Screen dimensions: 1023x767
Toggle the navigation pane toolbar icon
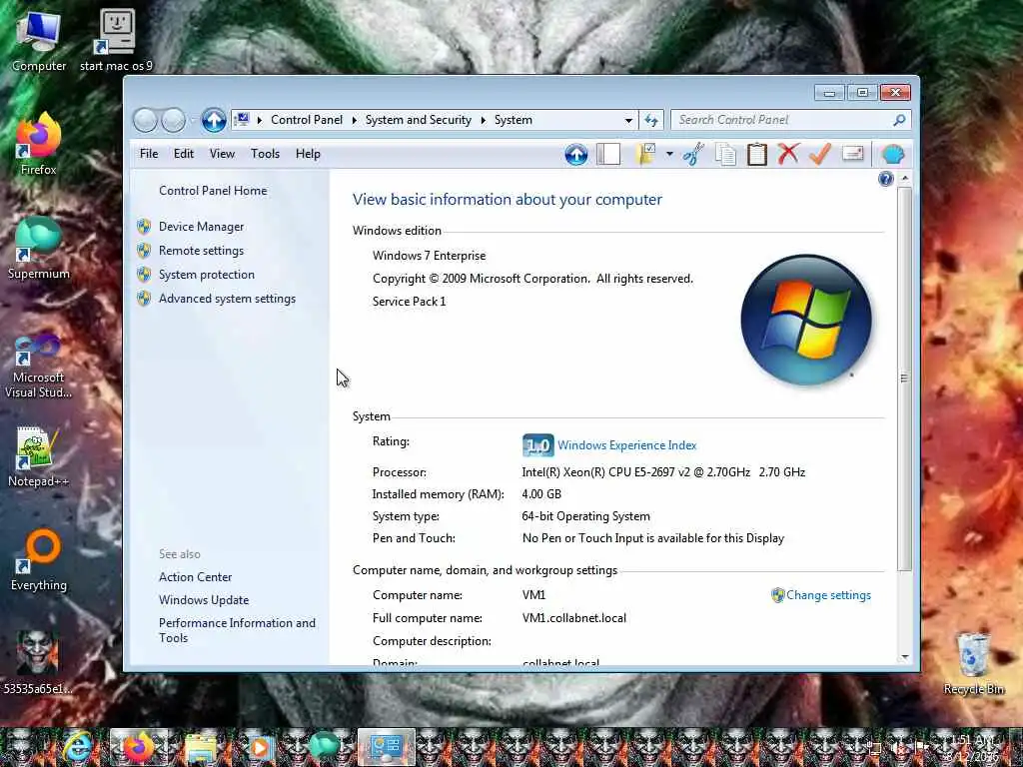click(x=608, y=155)
